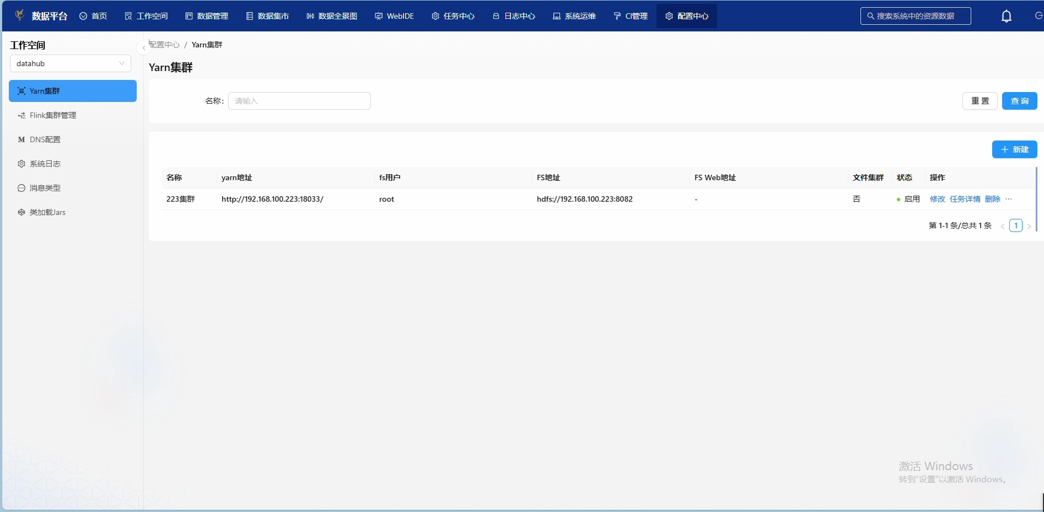Image resolution: width=1044 pixels, height=512 pixels.
Task: Open the 首页 nav item
Action: 93,16
